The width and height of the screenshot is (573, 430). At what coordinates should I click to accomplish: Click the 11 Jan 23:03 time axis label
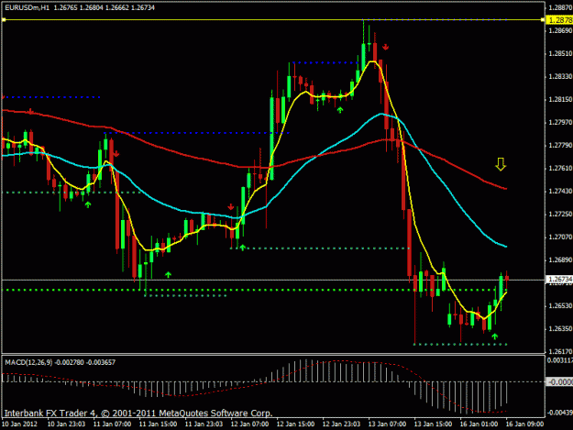coord(204,424)
